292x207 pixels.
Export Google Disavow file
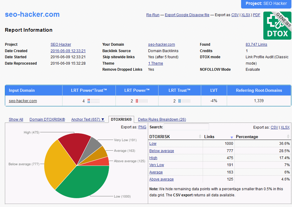click(187, 15)
